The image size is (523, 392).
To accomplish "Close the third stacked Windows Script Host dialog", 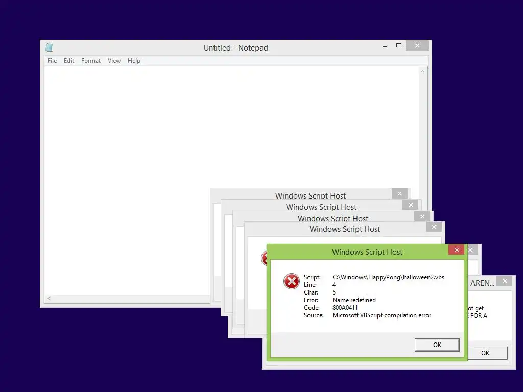I will pos(422,216).
